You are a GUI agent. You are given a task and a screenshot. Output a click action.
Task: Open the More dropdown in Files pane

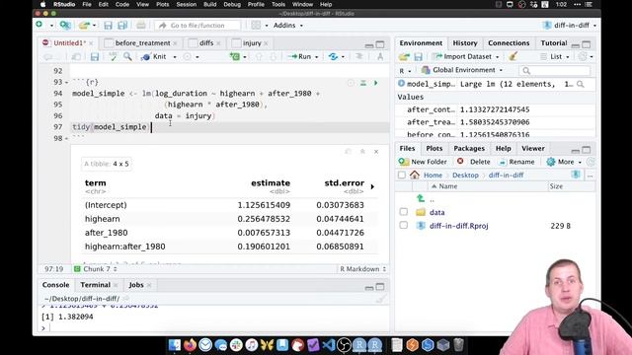(564, 162)
